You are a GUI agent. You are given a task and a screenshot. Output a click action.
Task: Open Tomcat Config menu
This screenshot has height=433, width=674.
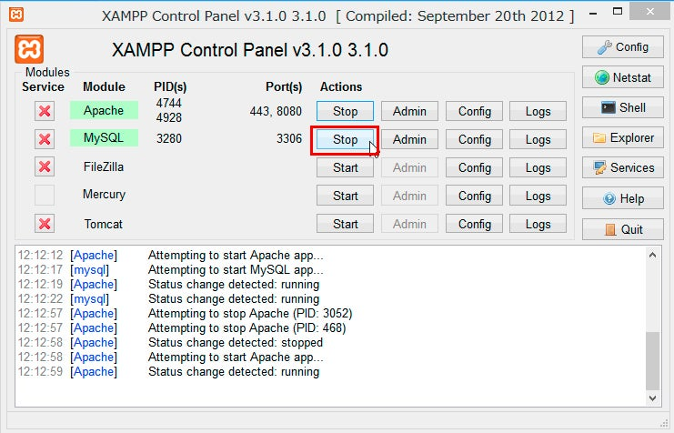(474, 224)
